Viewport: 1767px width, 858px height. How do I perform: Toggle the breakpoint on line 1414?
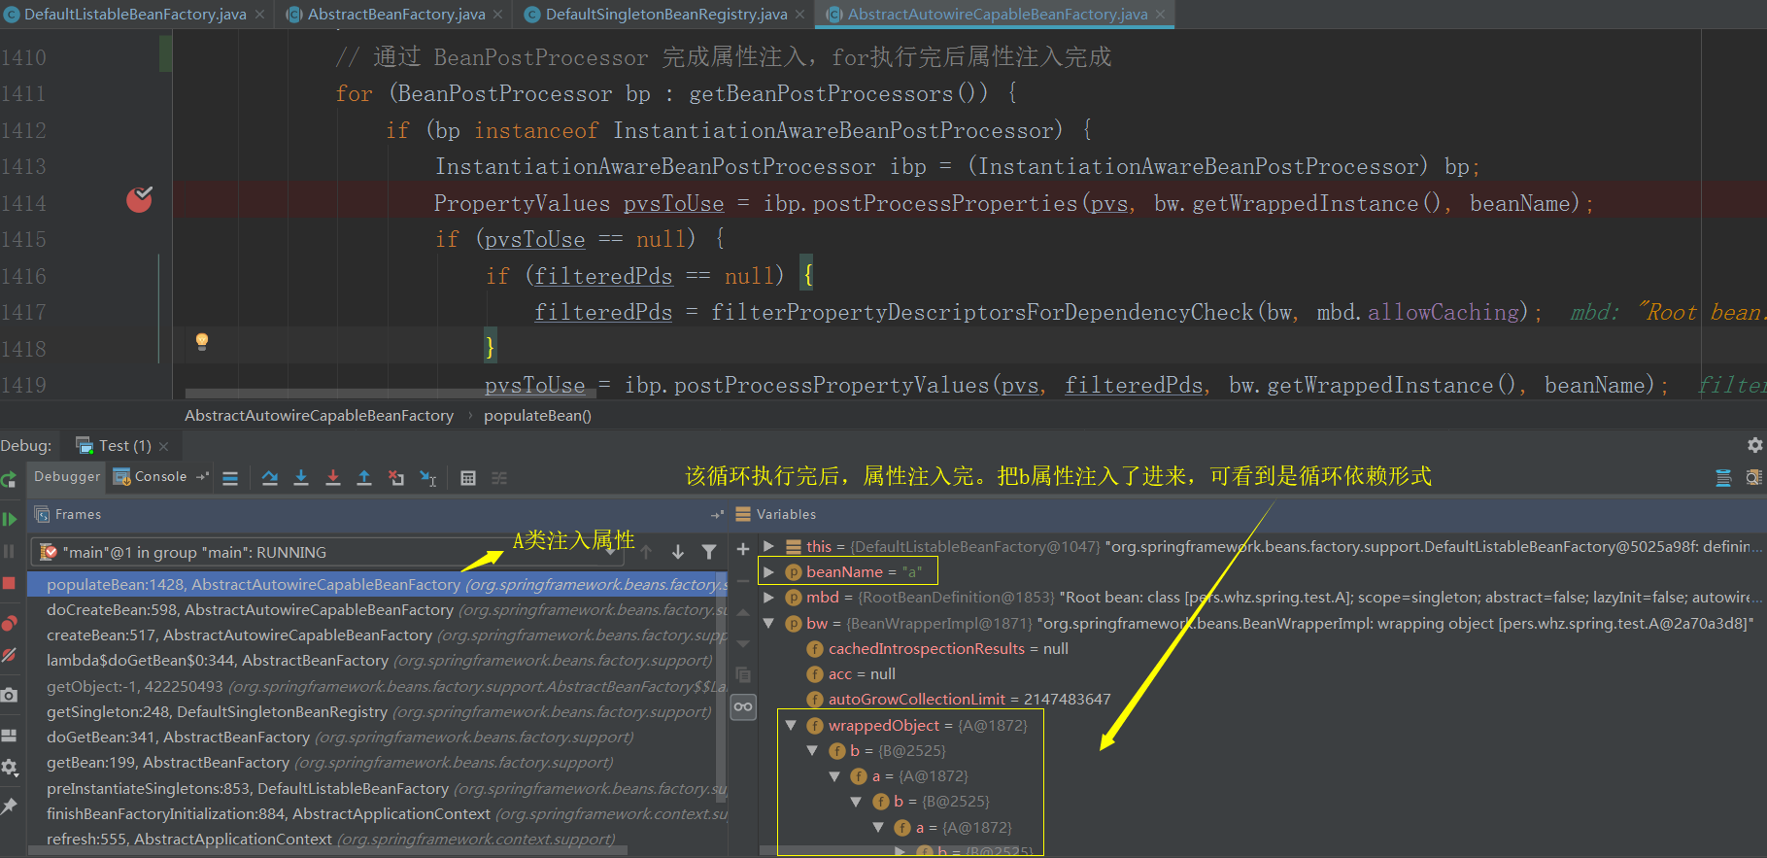pos(139,200)
